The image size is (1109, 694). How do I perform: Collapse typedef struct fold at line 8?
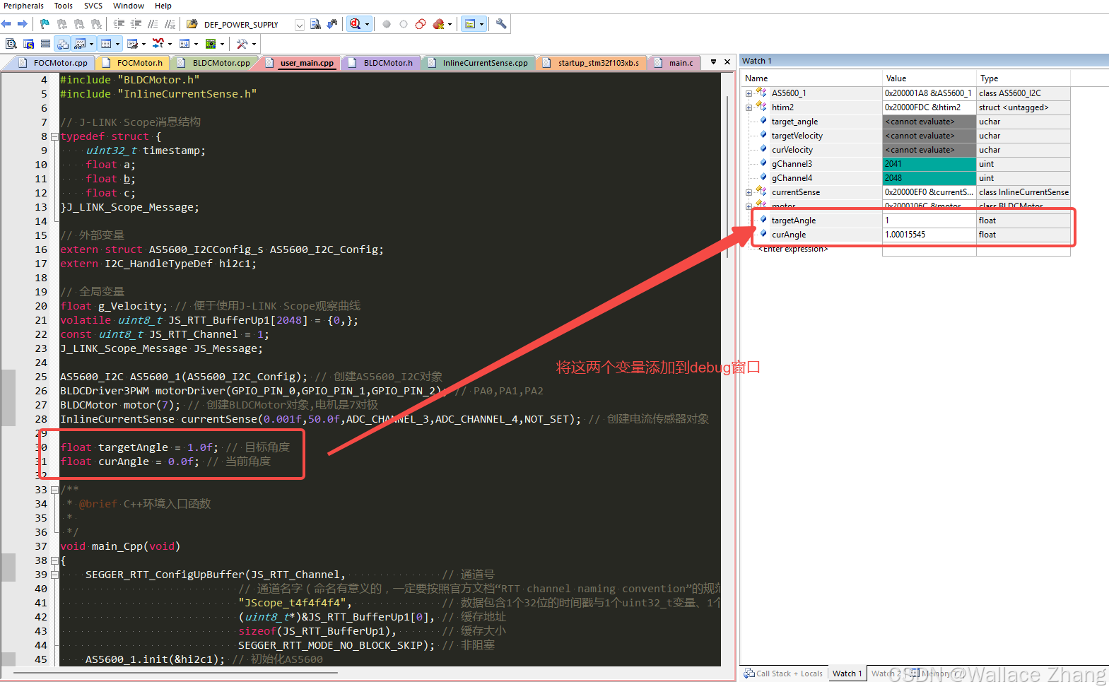click(54, 136)
